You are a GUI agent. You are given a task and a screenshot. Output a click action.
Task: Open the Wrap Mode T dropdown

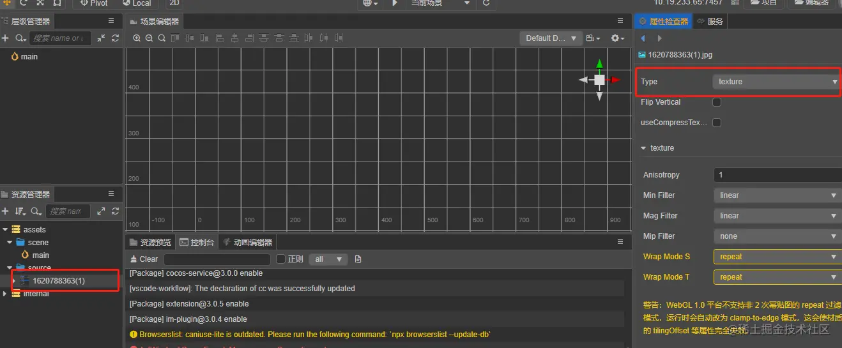tap(777, 277)
